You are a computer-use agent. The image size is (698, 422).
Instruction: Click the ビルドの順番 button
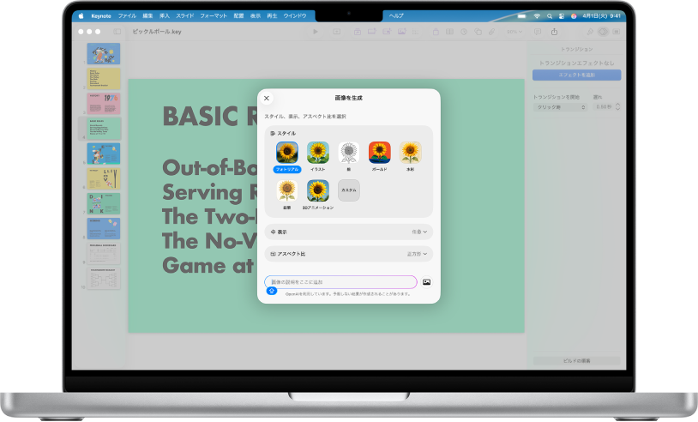(575, 361)
